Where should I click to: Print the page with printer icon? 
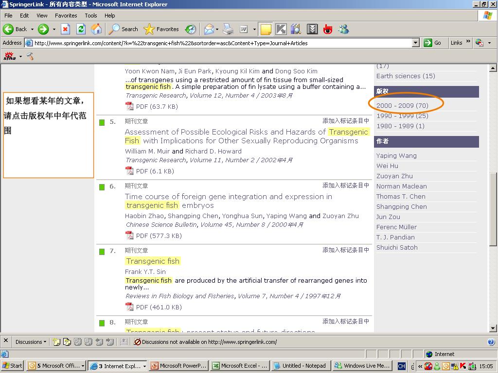(228, 29)
